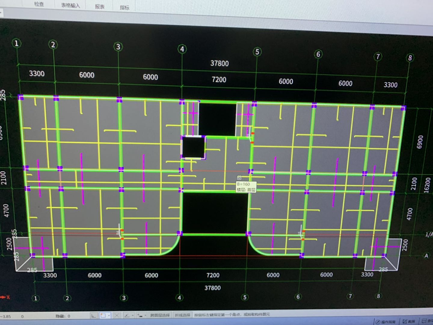The image size is (433, 325).
Task: Click axis bubble 3 at the top
Action: [x=118, y=47]
